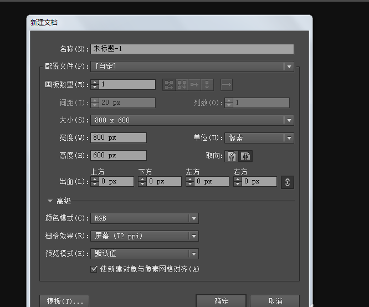Viewport: 369px width, 307px height.
Task: Open the 预览模式 preview mode dropdown
Action: pyautogui.click(x=145, y=254)
